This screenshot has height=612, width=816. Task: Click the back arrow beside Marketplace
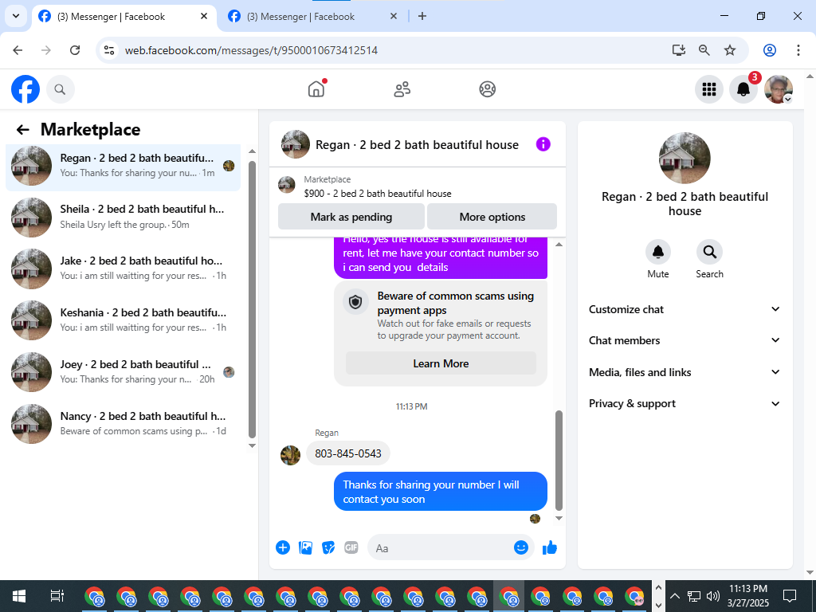point(23,130)
